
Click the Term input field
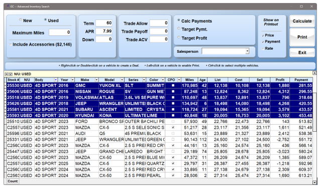[104, 23]
